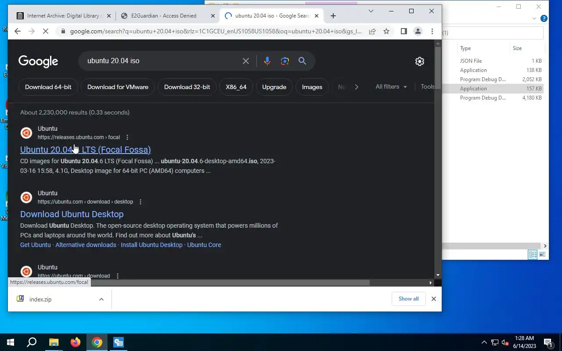Follow the Get Ubuntu sublink
This screenshot has height=351, width=562.
pyautogui.click(x=36, y=245)
